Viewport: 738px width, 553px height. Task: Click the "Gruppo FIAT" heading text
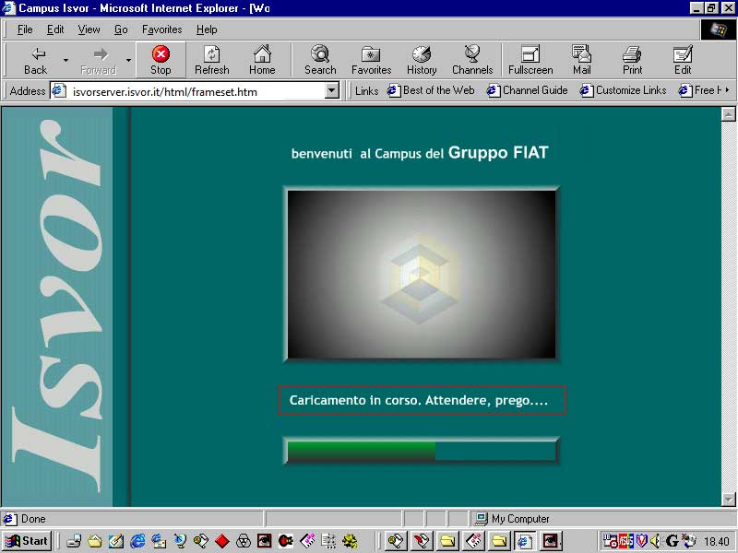[498, 153]
